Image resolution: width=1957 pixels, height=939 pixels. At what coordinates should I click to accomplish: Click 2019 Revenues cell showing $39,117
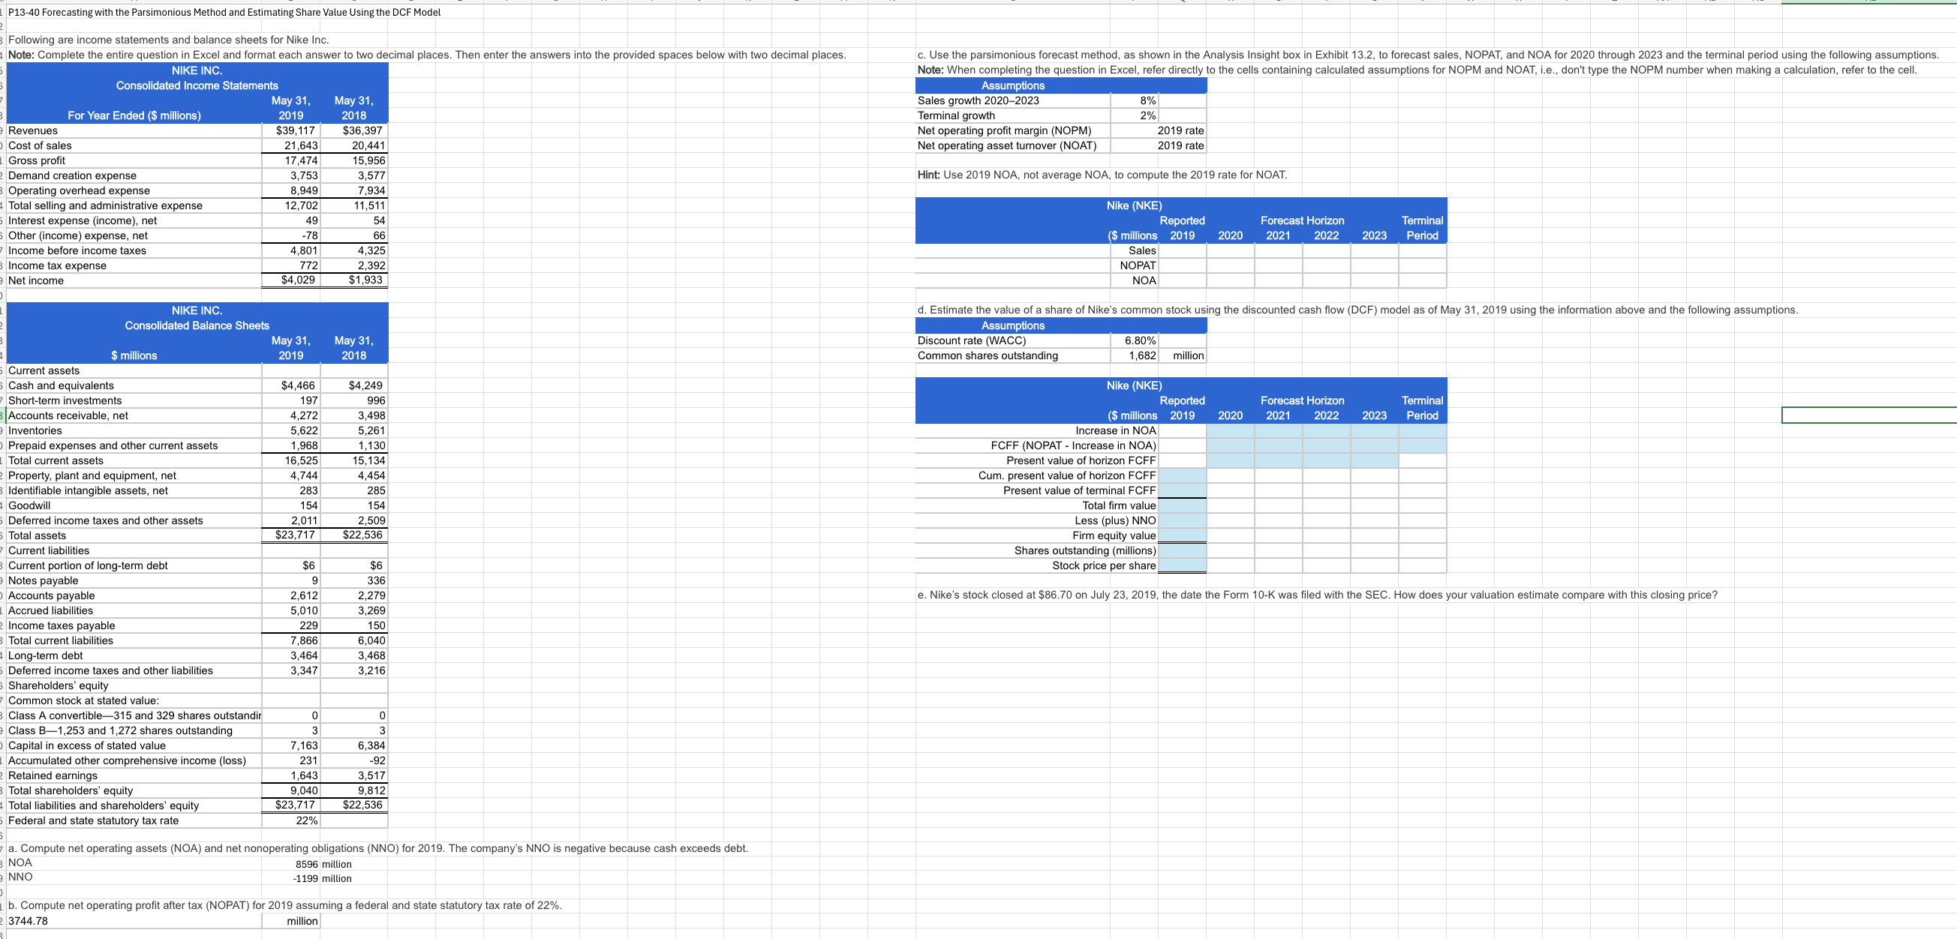(x=291, y=130)
